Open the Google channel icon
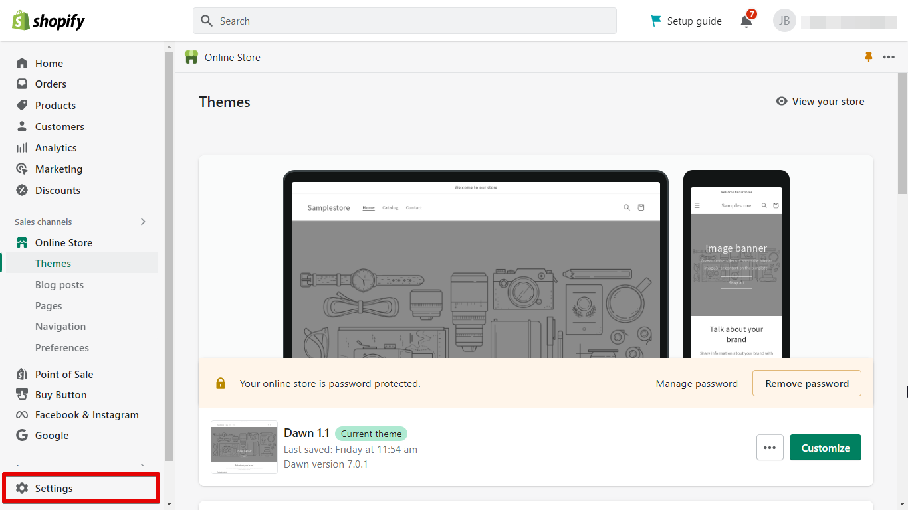Viewport: 908px width, 510px height. [22, 436]
